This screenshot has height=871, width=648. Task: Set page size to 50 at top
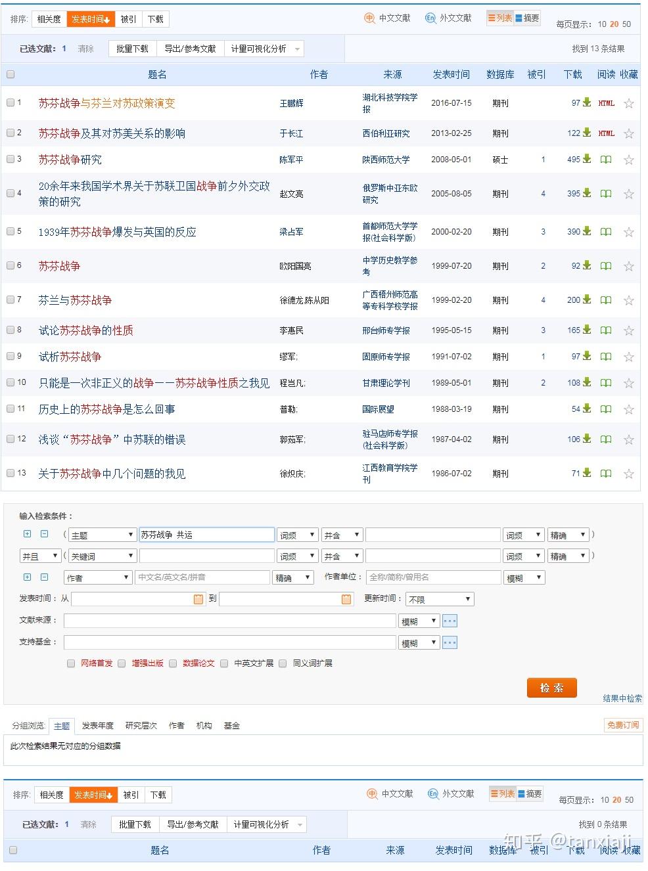(627, 24)
